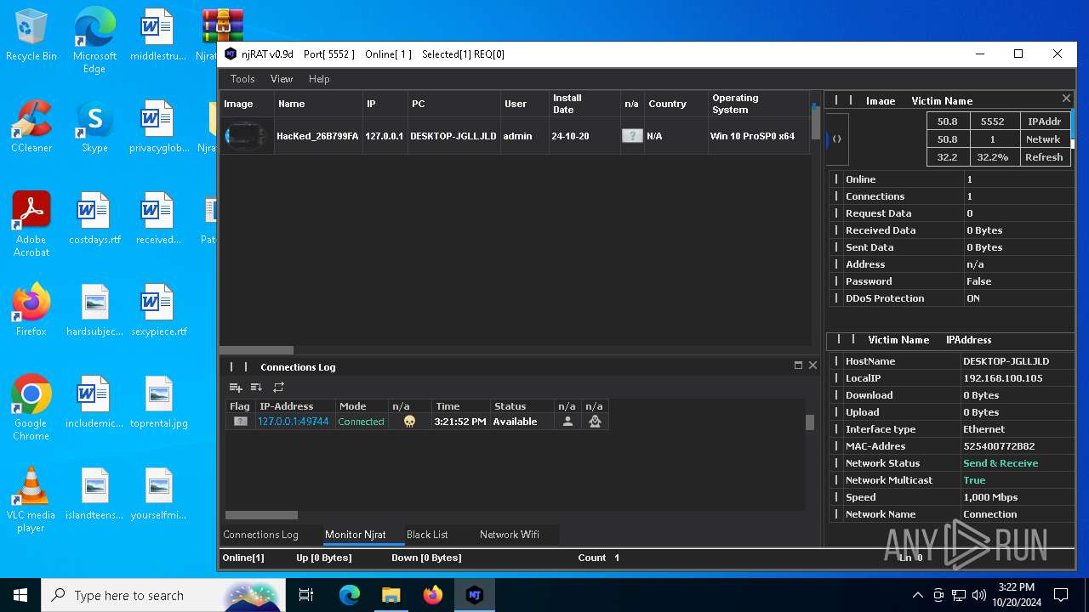Click the Refresh button in side panel

pyautogui.click(x=1044, y=157)
